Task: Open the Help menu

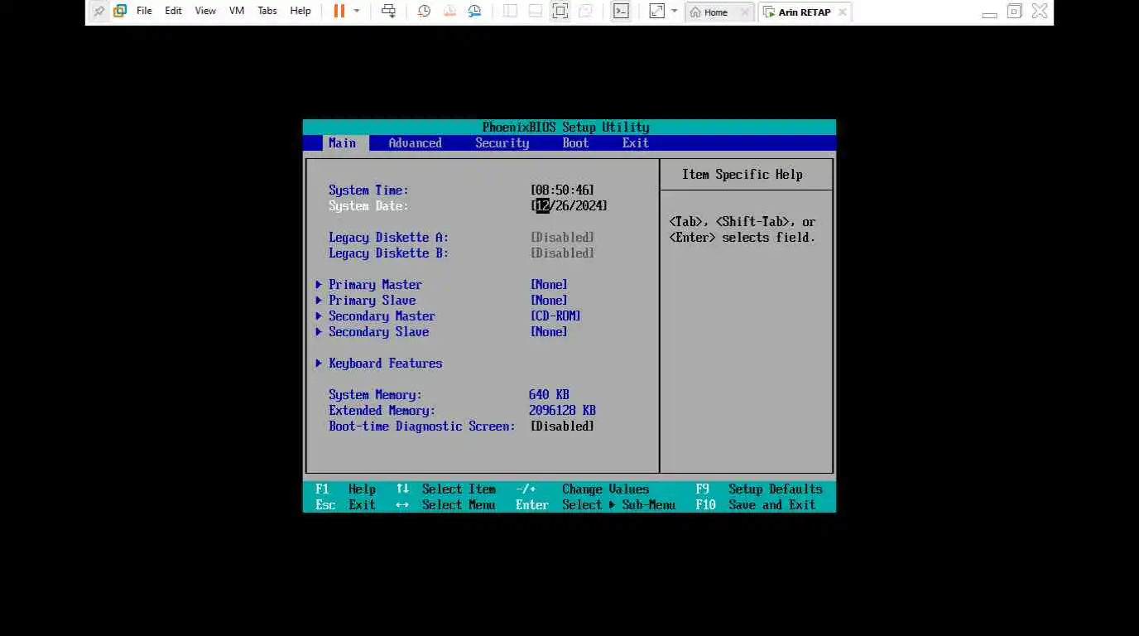Action: (300, 12)
